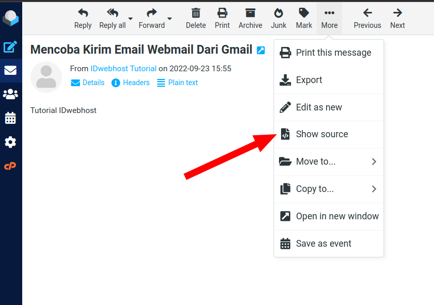Go to the Previous message
434x305 pixels.
tap(367, 19)
